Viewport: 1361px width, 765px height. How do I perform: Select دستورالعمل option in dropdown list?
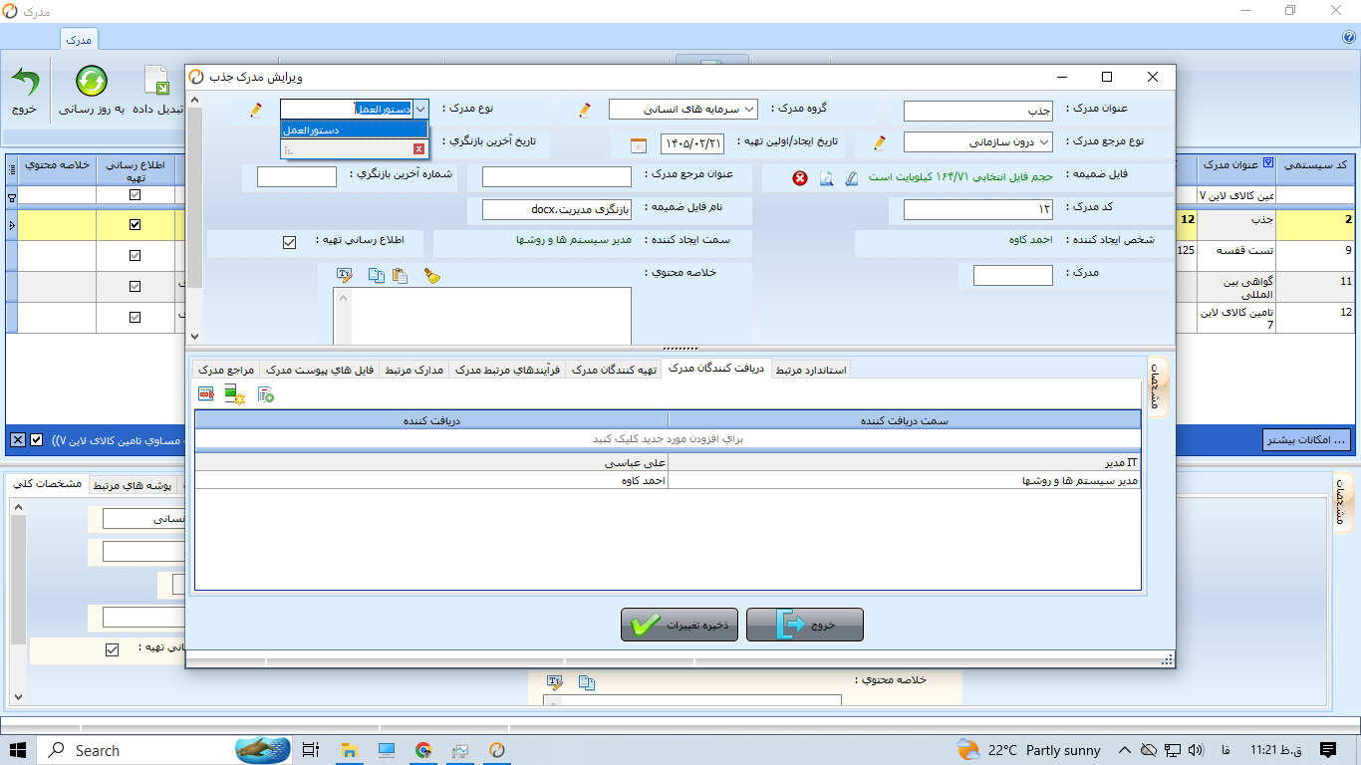pyautogui.click(x=355, y=129)
